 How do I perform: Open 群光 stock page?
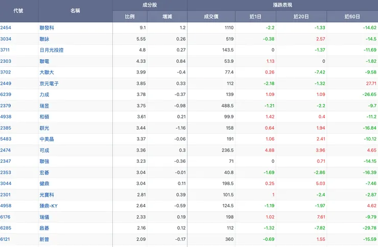pos(44,128)
